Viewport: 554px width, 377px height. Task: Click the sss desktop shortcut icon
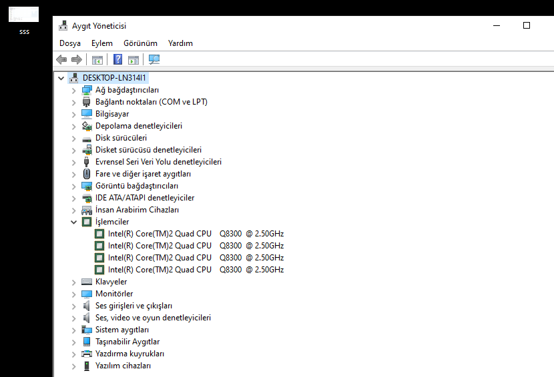click(x=23, y=15)
